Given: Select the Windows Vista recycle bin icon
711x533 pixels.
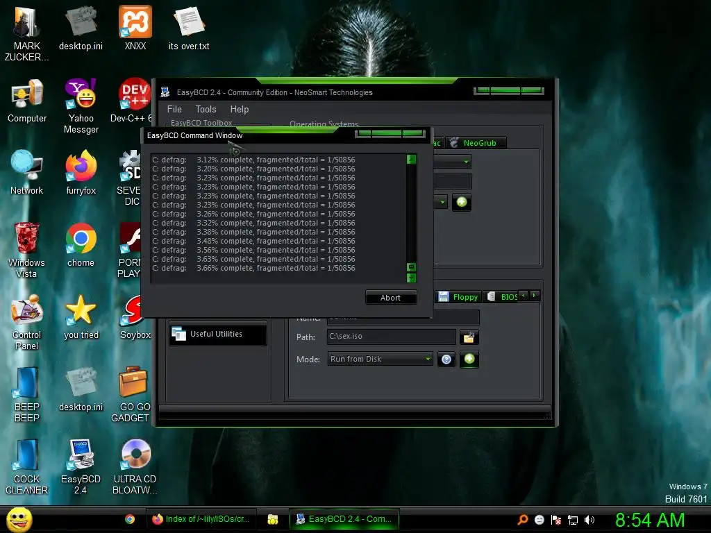Looking at the screenshot, I should (27, 250).
